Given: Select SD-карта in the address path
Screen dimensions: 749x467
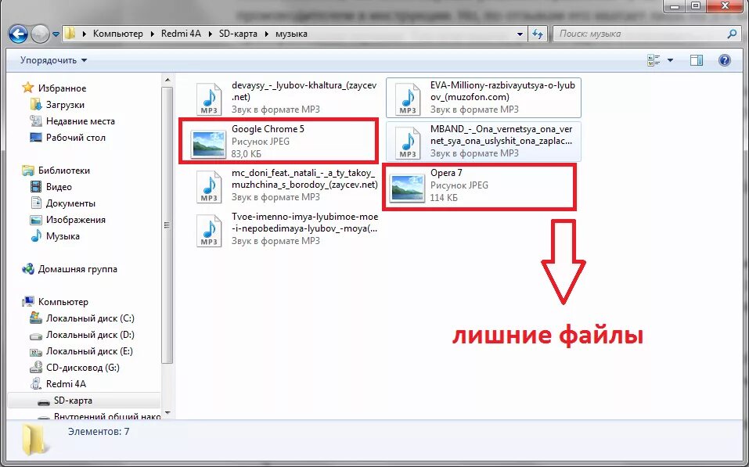Looking at the screenshot, I should point(238,34).
